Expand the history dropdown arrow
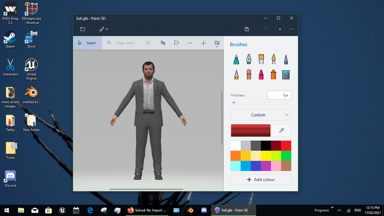 click(280, 29)
